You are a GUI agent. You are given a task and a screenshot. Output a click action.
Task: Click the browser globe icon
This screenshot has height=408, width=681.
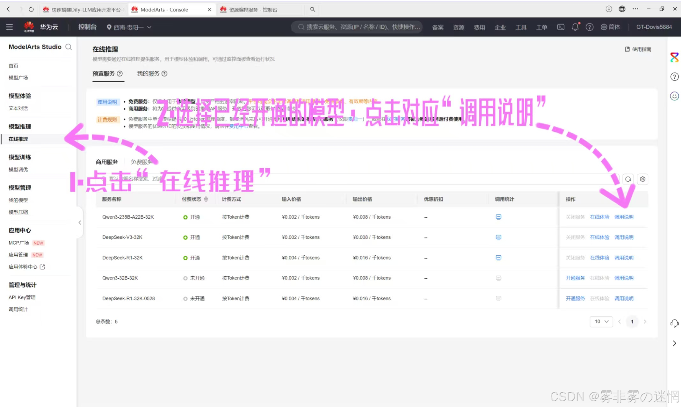point(622,9)
